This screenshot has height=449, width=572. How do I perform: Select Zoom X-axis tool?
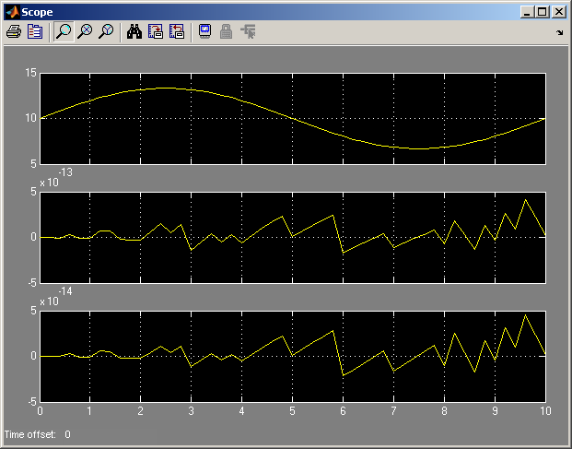coord(86,31)
